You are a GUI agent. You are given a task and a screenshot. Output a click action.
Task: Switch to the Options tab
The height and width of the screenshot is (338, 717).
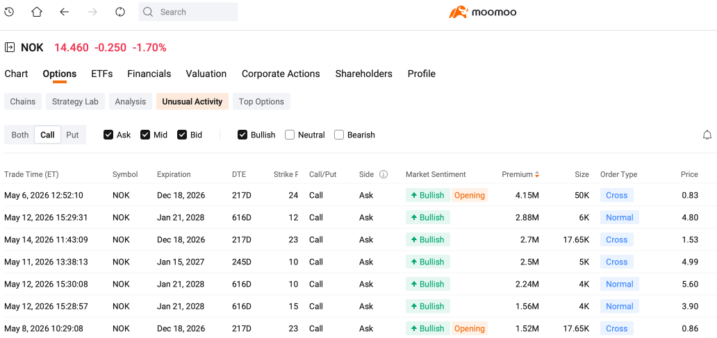tap(60, 74)
